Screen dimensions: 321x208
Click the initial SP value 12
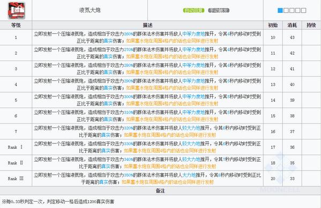(x=273, y=69)
